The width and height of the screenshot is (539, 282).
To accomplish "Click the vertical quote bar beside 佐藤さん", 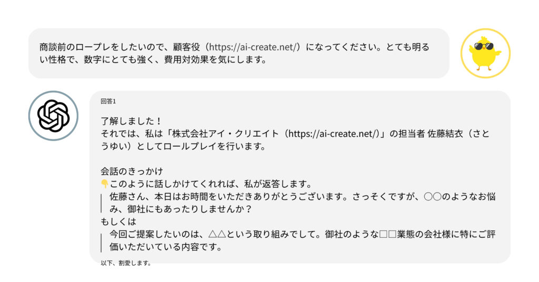I will click(102, 203).
